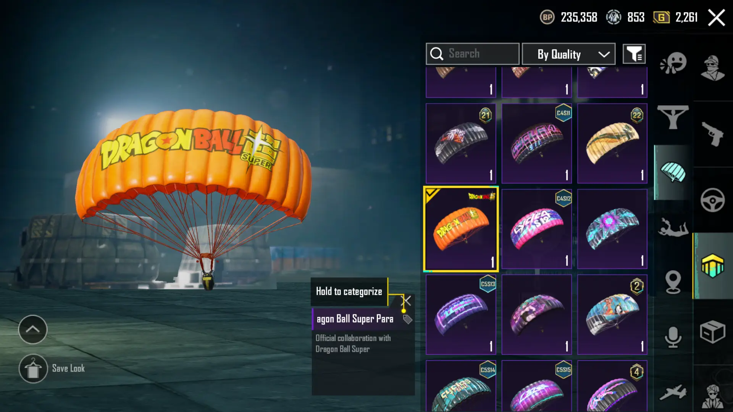The height and width of the screenshot is (412, 733).
Task: Click the tag icon to categorize item
Action: 407,319
